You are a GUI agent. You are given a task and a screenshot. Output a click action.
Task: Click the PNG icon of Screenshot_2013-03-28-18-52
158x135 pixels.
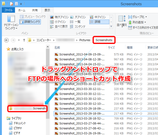click(56, 119)
